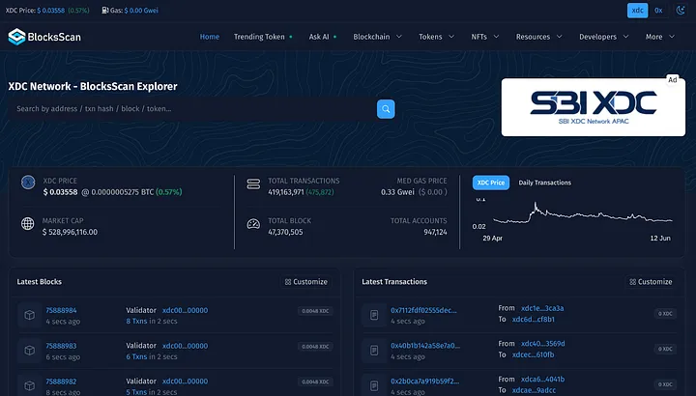Click cube icon for block 75888983

(29, 351)
